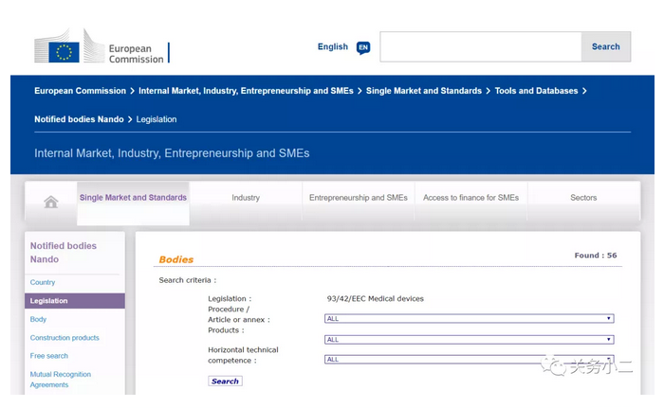
Task: Open the home icon tab
Action: (x=51, y=202)
